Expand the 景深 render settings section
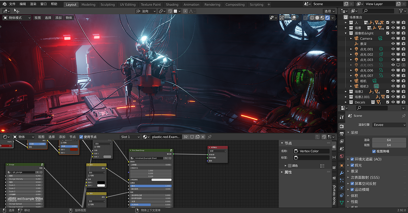Image resolution: width=408 pixels, height=213 pixels. (354, 171)
